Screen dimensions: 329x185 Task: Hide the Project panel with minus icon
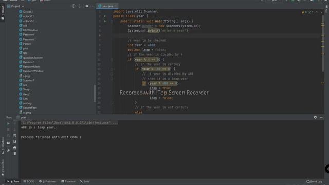(x=93, y=6)
